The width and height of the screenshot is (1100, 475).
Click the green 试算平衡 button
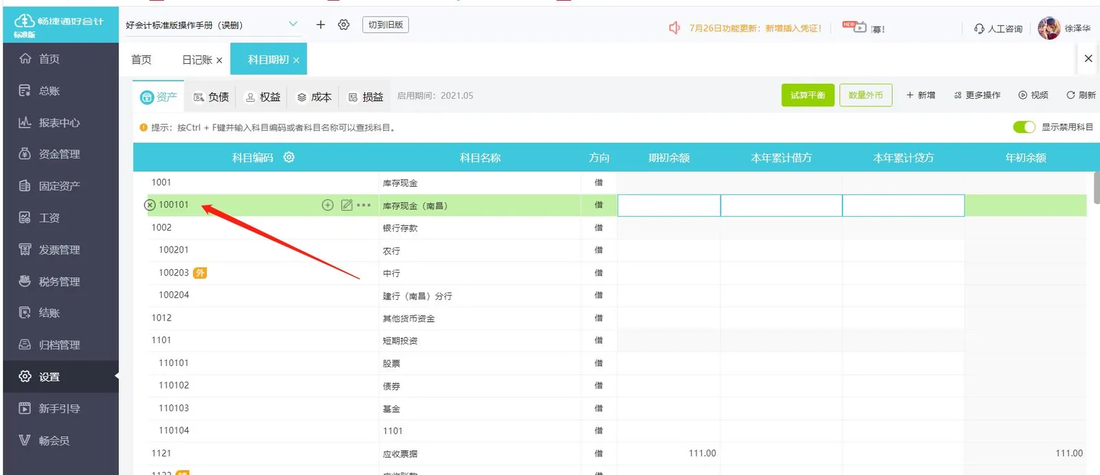click(808, 95)
